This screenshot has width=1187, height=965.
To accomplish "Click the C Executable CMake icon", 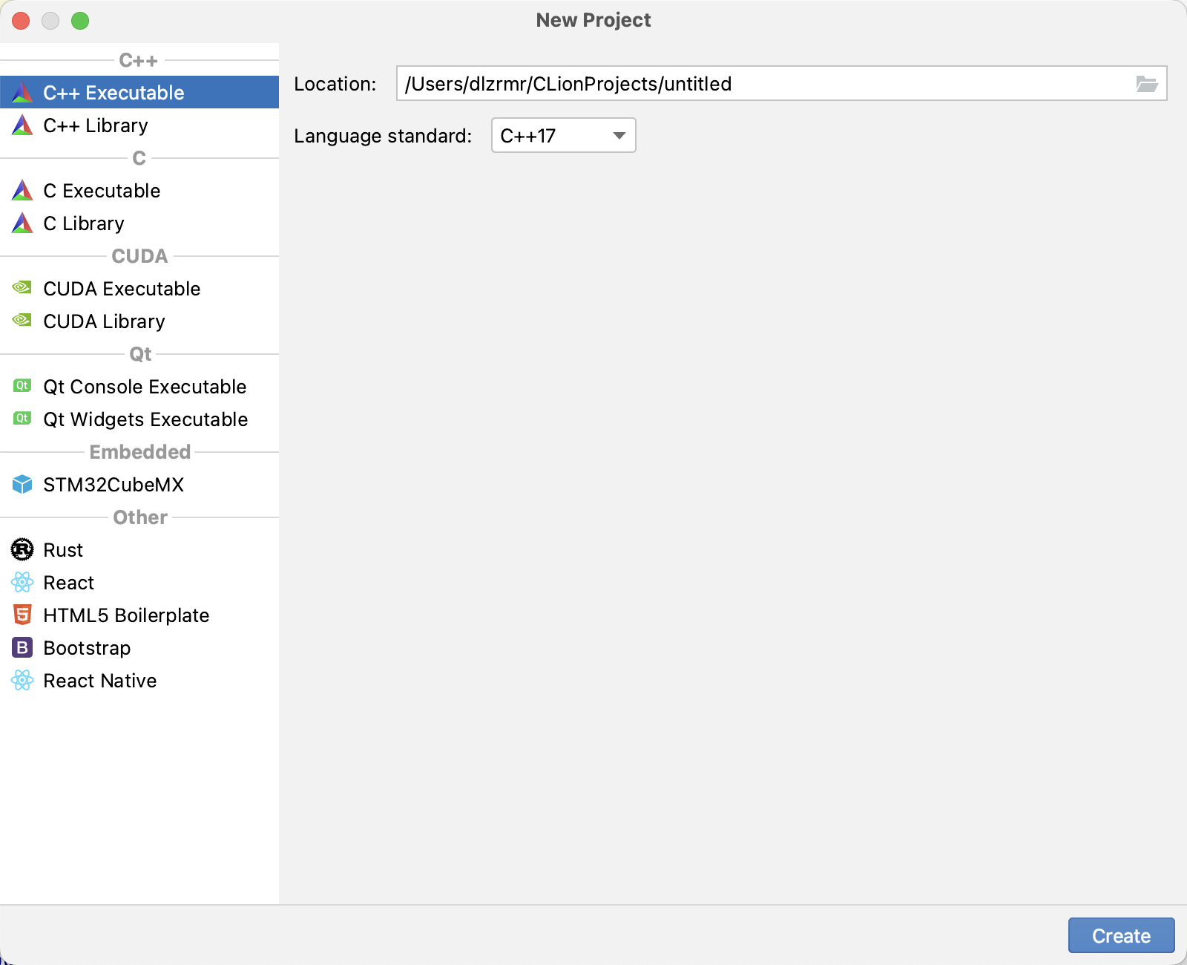I will 22,191.
